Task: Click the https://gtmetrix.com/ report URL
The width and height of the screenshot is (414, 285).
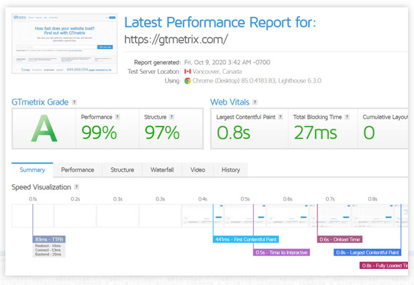Action: pos(176,40)
